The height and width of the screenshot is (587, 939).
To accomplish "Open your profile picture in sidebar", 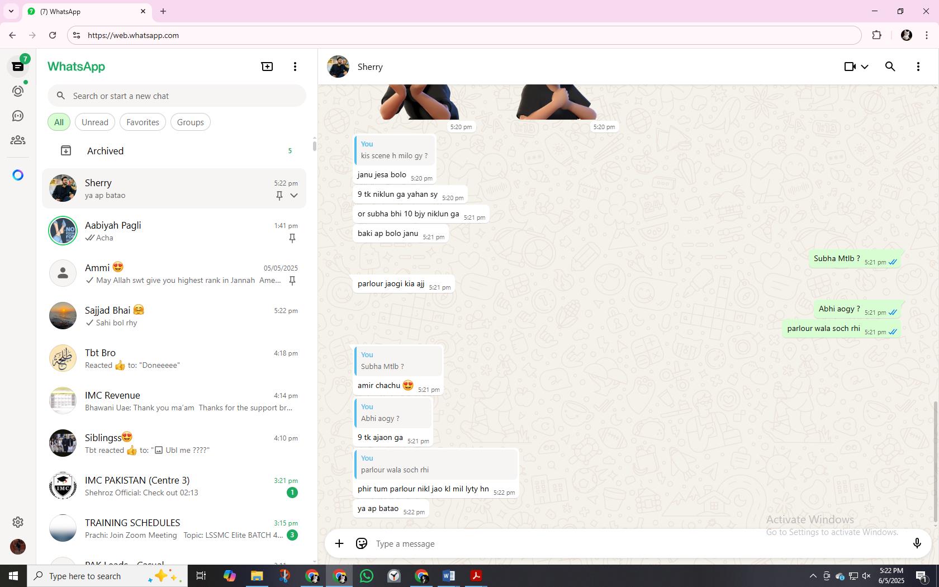I will (x=18, y=546).
